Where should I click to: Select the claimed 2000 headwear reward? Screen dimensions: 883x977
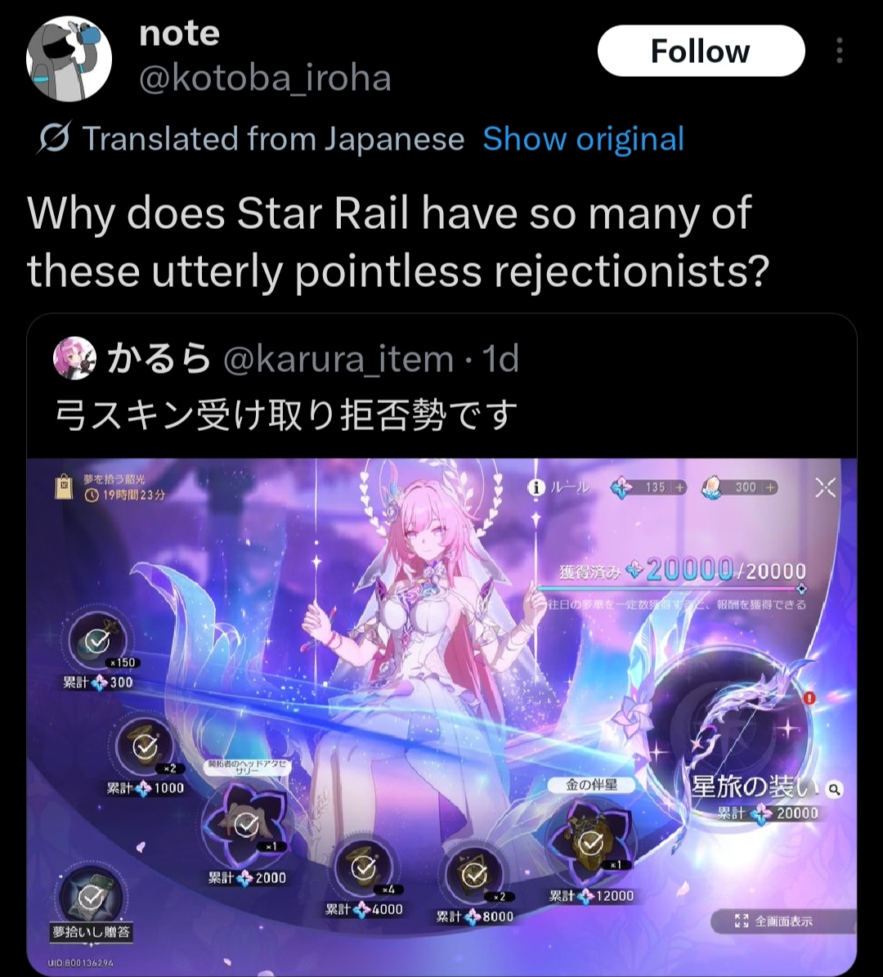click(246, 824)
